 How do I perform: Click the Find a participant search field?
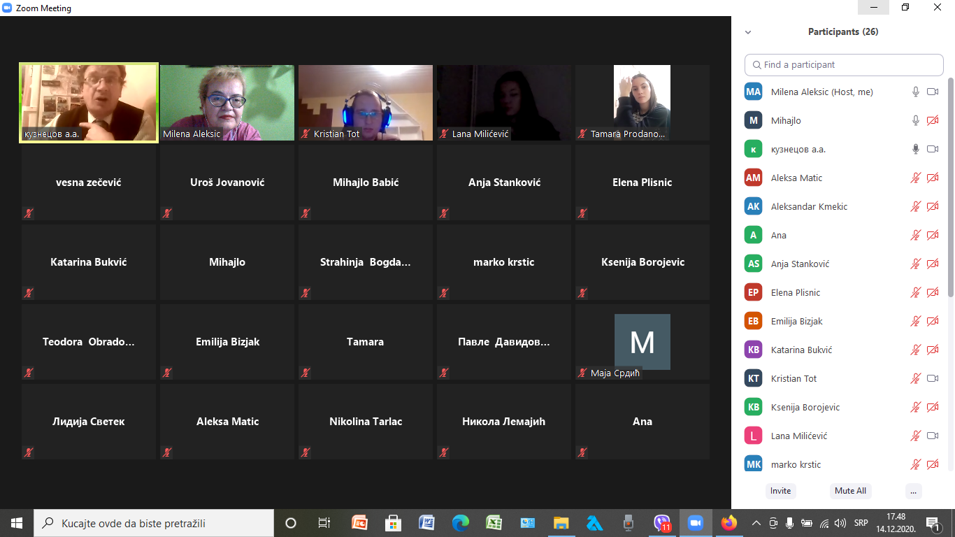(844, 64)
